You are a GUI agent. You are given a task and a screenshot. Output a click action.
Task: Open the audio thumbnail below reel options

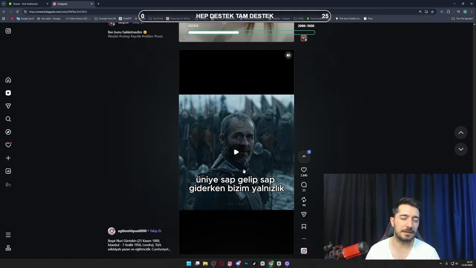304,251
